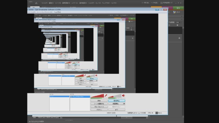This screenshot has height=123, width=219.
Task: Open the opacity percentage dropdown
Action: [181, 22]
